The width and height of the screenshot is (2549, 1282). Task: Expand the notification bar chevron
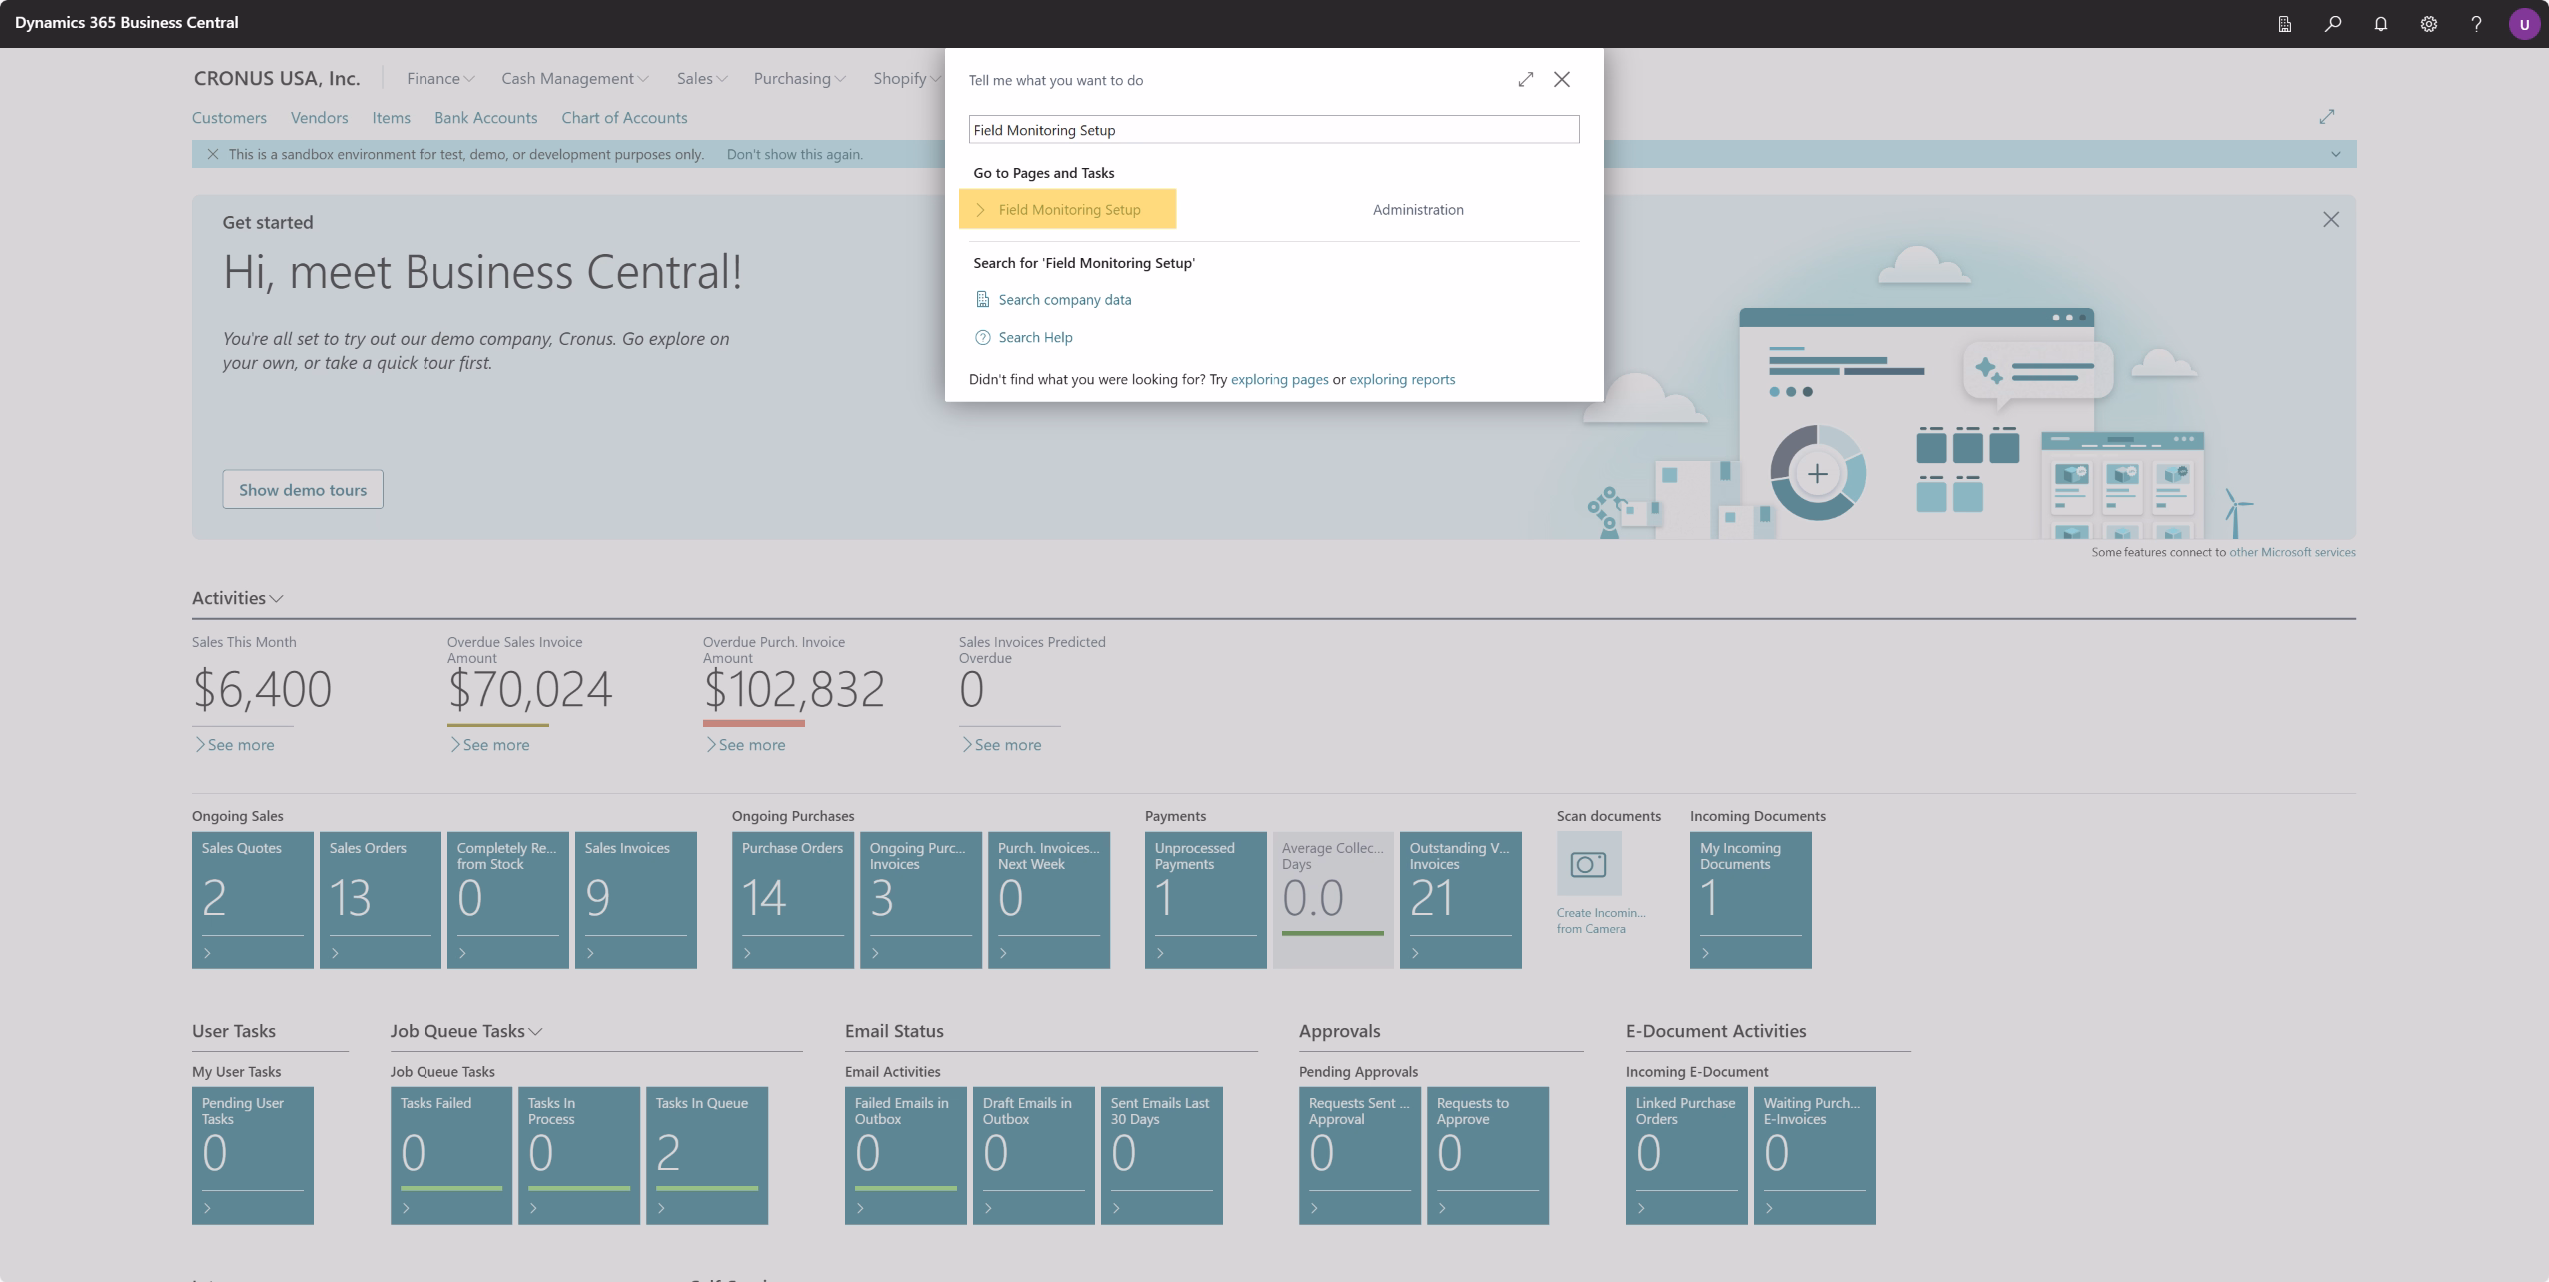pyautogui.click(x=2335, y=154)
